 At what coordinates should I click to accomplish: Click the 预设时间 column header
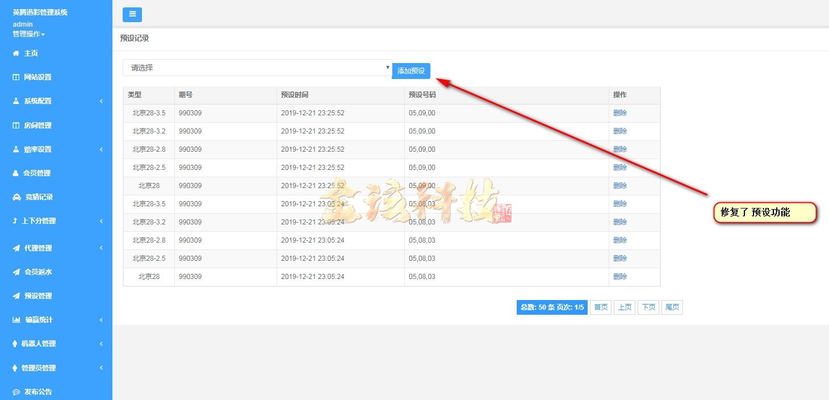point(295,95)
